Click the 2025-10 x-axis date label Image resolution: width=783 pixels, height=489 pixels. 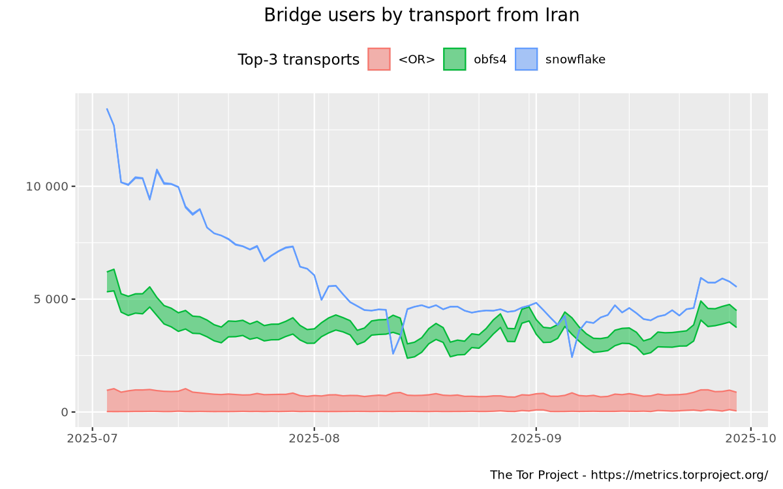click(750, 437)
